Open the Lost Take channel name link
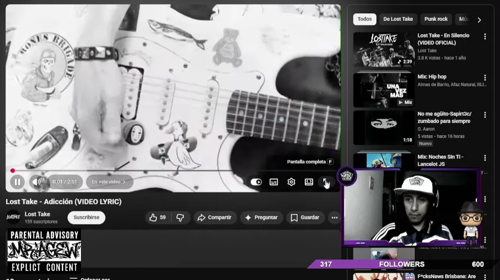 tap(37, 214)
